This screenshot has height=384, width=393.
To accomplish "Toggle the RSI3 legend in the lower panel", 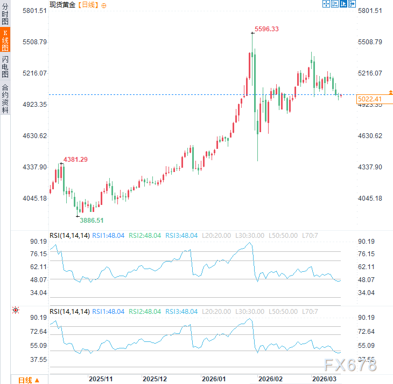I will click(181, 312).
